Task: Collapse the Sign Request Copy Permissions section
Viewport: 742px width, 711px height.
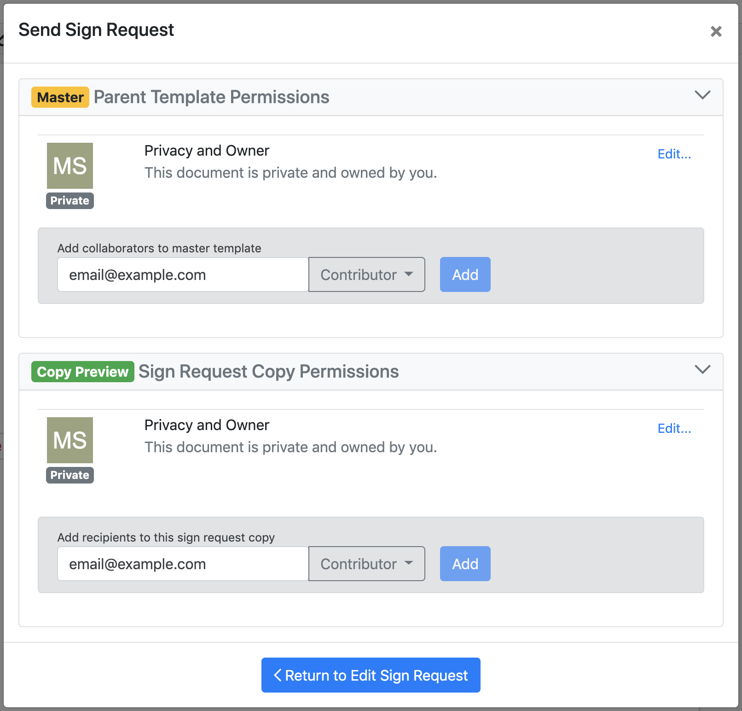Action: coord(702,370)
